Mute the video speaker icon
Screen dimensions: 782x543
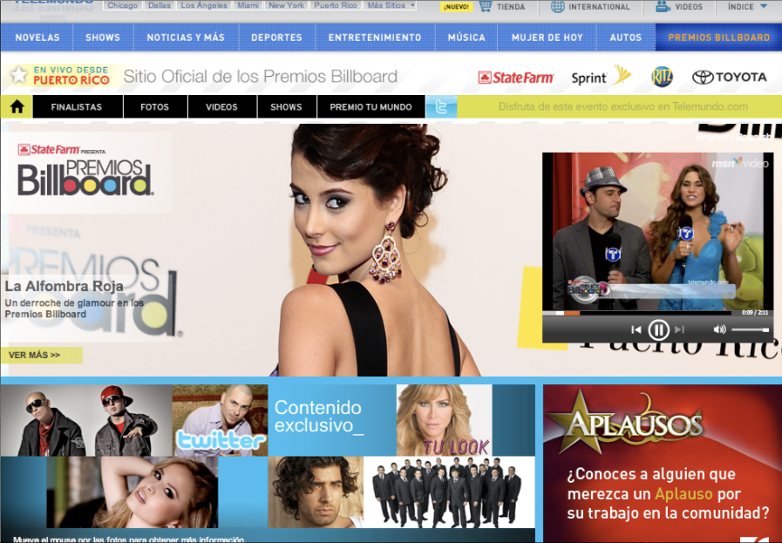pos(719,329)
